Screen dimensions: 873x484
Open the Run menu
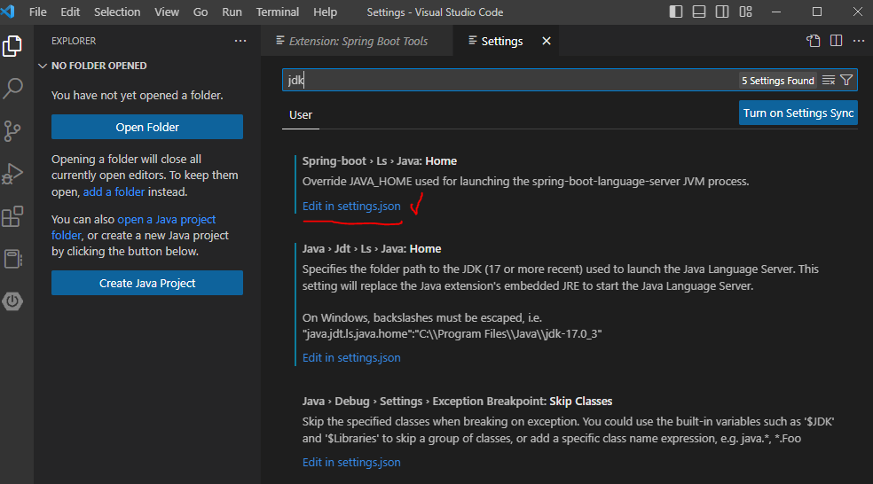[x=232, y=12]
